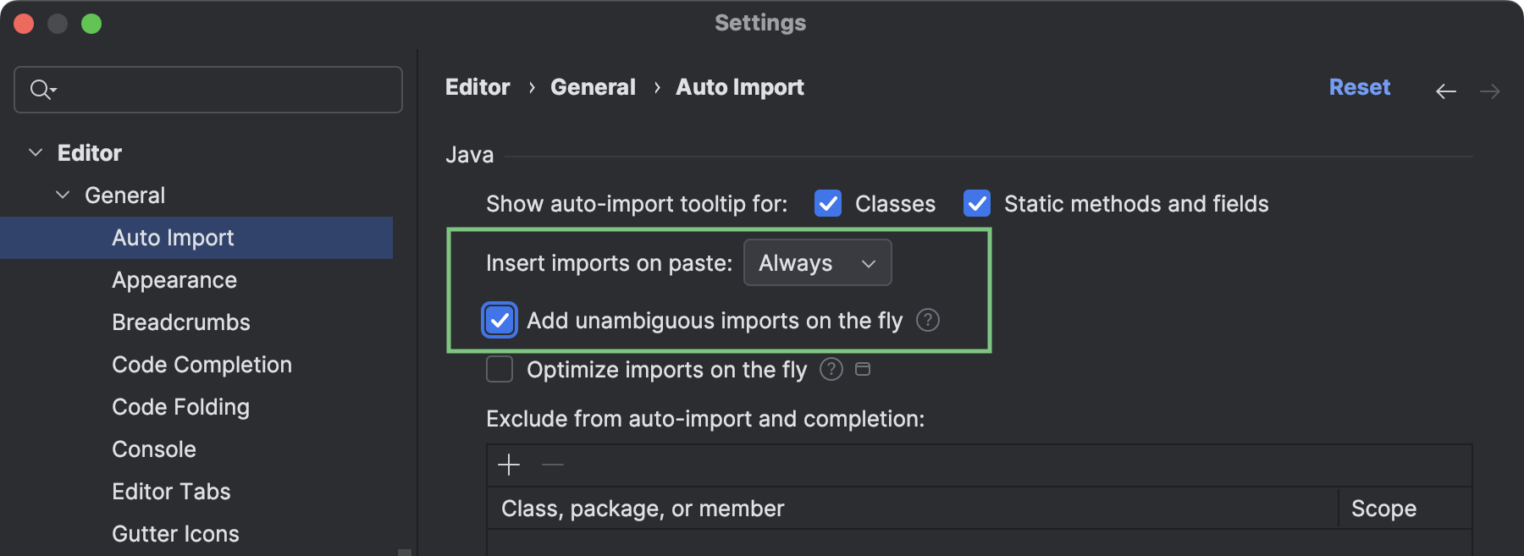Screen dimensions: 1524x556
Task: Uncheck the Classes tooltip checkbox
Action: pyautogui.click(x=827, y=203)
